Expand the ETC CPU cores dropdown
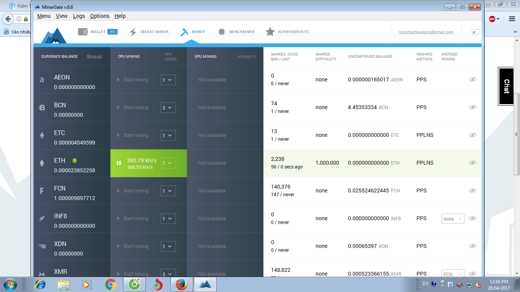This screenshot has height=292, width=520. (168, 135)
